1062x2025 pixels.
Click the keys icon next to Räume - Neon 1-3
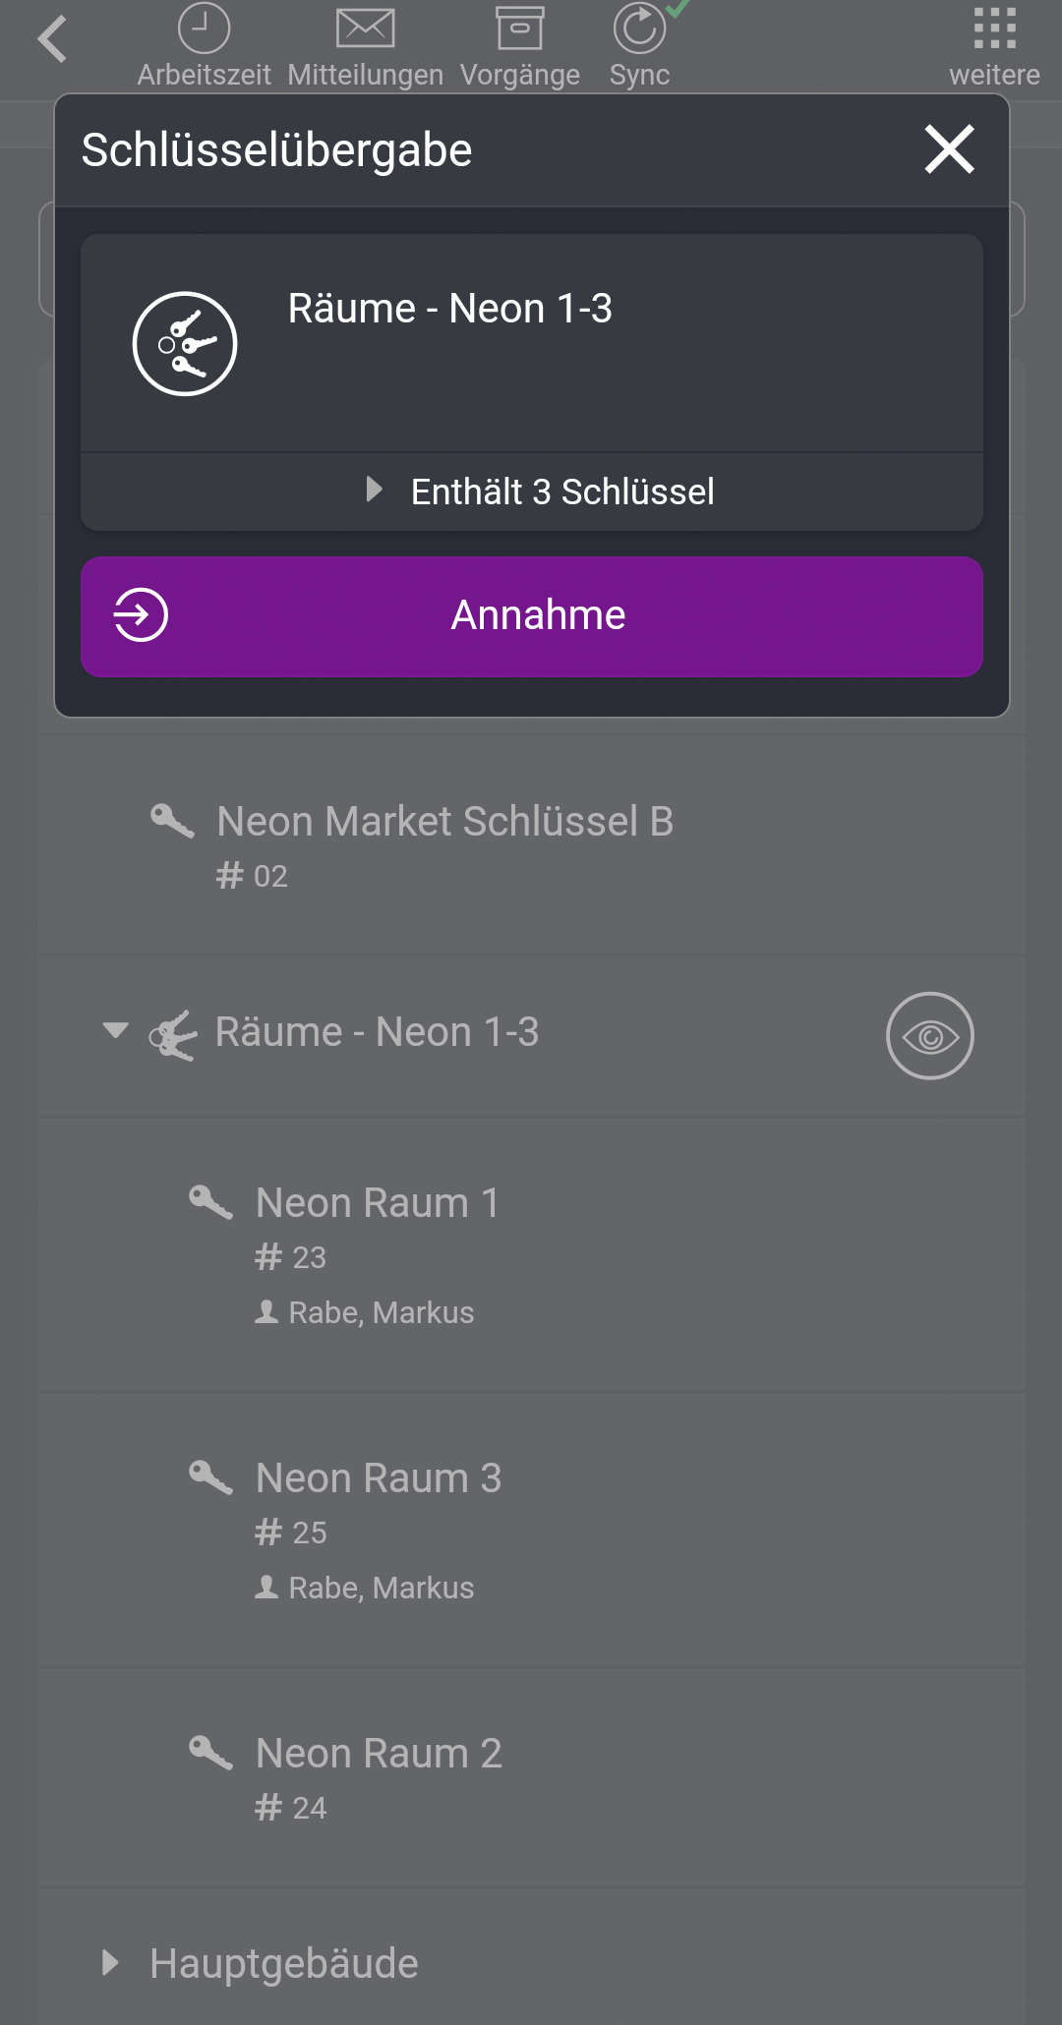point(172,1034)
